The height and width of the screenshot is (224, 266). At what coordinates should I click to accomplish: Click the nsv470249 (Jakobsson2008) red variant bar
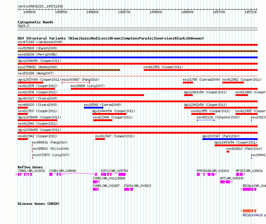click(137, 45)
